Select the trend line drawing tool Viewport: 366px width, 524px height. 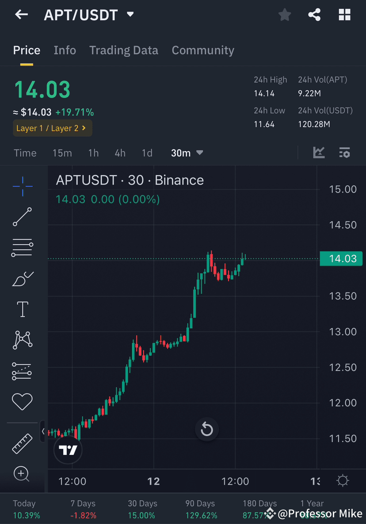22,217
